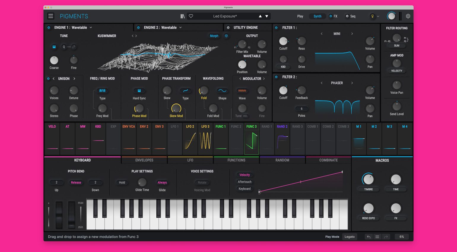Select the Velocity curve button

pos(245,175)
